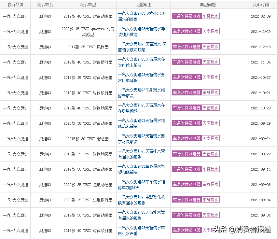
Task: Select the 车身漏水 tag in the 2021-09-08 row
Action: (x=210, y=184)
